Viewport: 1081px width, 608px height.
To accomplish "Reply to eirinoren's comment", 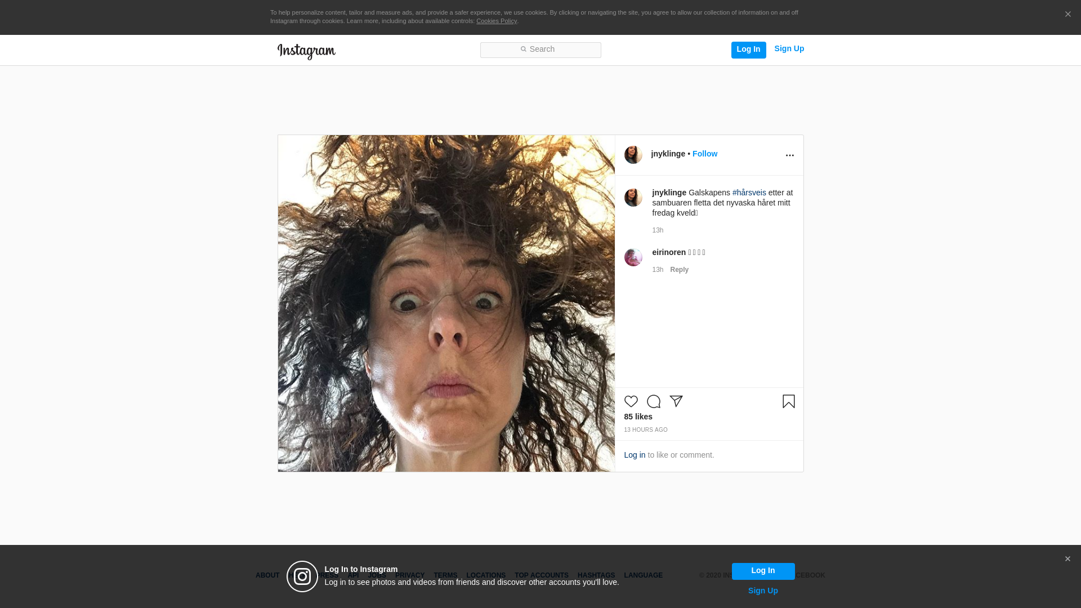I will coord(679,270).
